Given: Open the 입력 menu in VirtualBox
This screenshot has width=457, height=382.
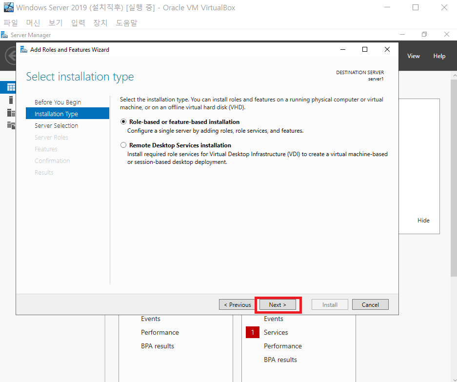Looking at the screenshot, I should 78,22.
